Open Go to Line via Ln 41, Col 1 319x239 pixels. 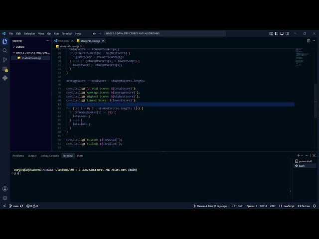point(237,206)
